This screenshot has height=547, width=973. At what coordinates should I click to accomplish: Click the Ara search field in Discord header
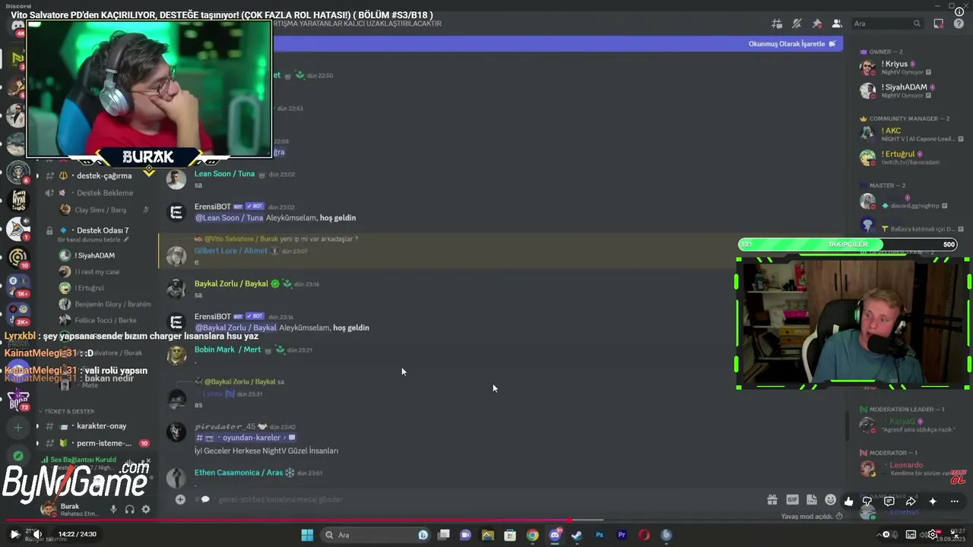coord(887,24)
